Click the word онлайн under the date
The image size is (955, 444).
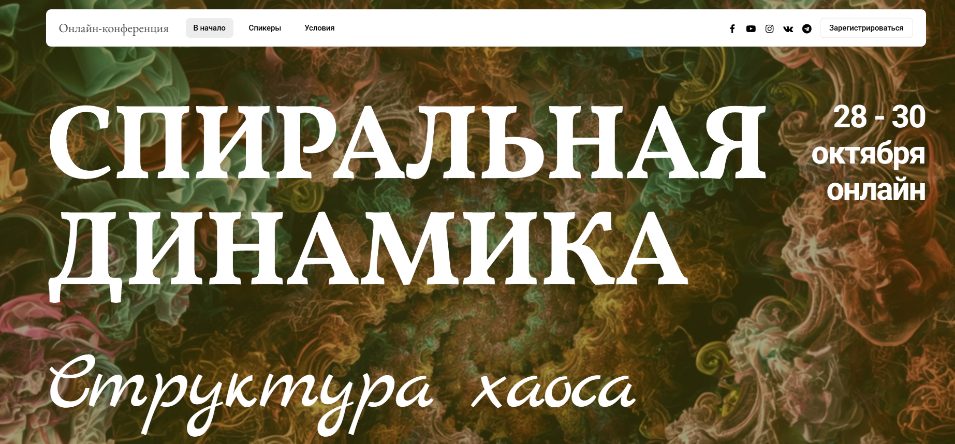click(875, 190)
